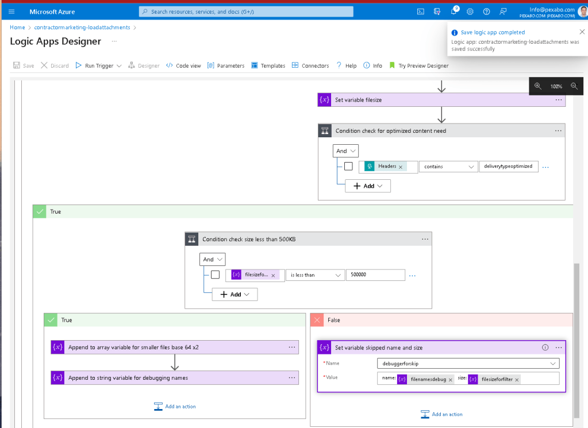Screen dimensions: 588x428
Task: Expand the Run Trigger dropdown arrow
Action: pyautogui.click(x=119, y=65)
